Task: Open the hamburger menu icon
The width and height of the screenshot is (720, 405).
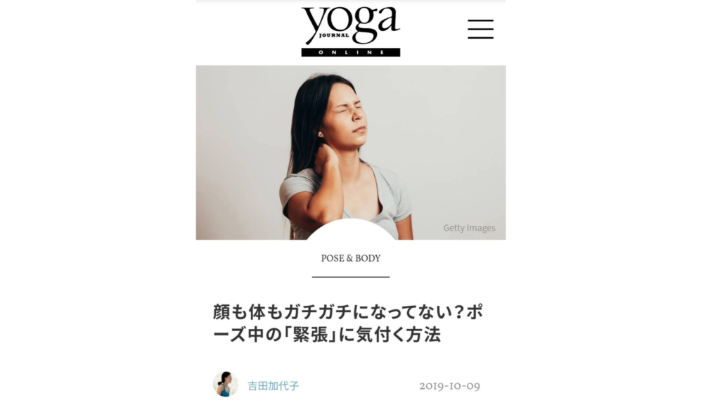Action: tap(480, 29)
